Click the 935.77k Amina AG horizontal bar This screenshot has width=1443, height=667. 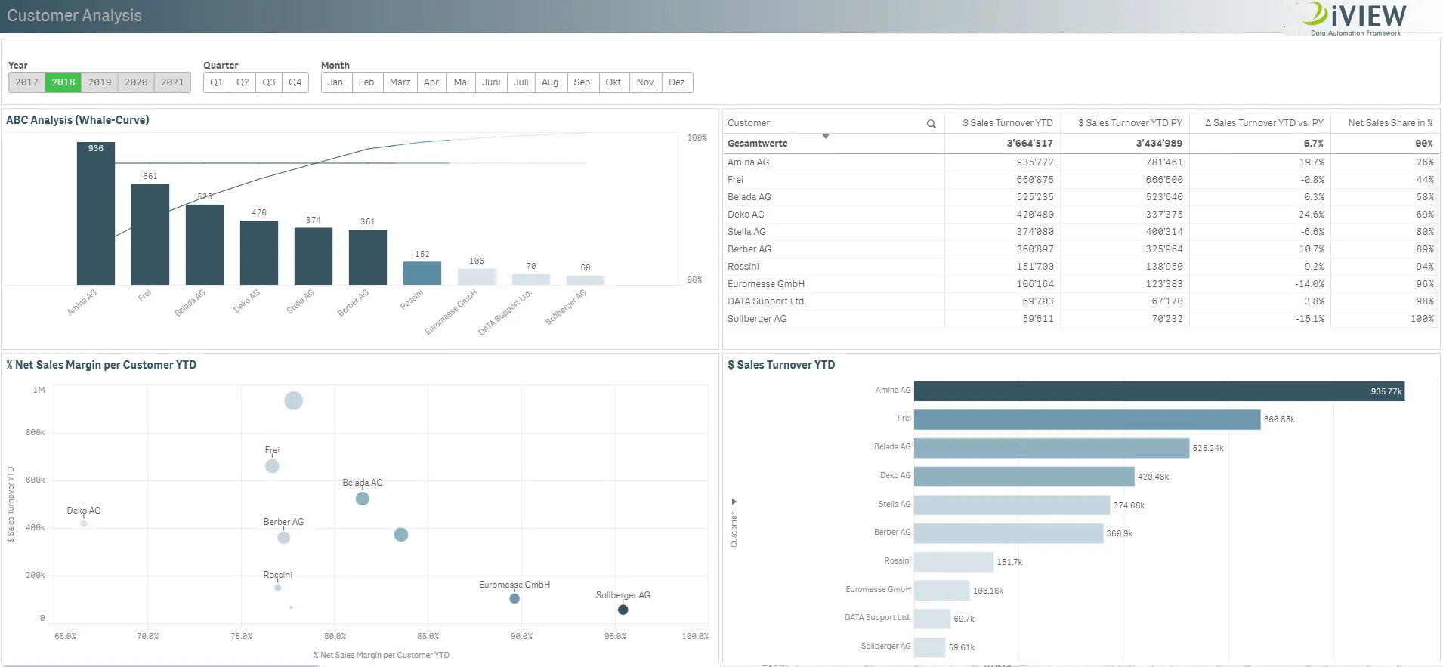1159,391
